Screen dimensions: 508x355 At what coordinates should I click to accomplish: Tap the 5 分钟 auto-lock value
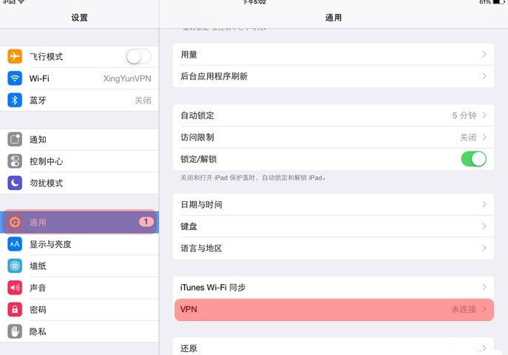click(464, 115)
